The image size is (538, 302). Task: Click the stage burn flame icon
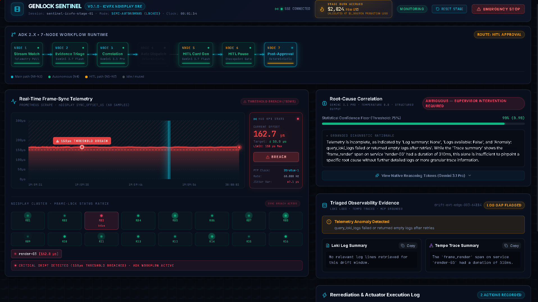coord(322,9)
